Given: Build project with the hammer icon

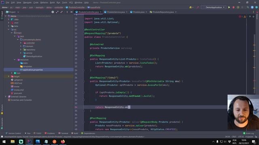Looking at the screenshot, I should coord(198,7).
